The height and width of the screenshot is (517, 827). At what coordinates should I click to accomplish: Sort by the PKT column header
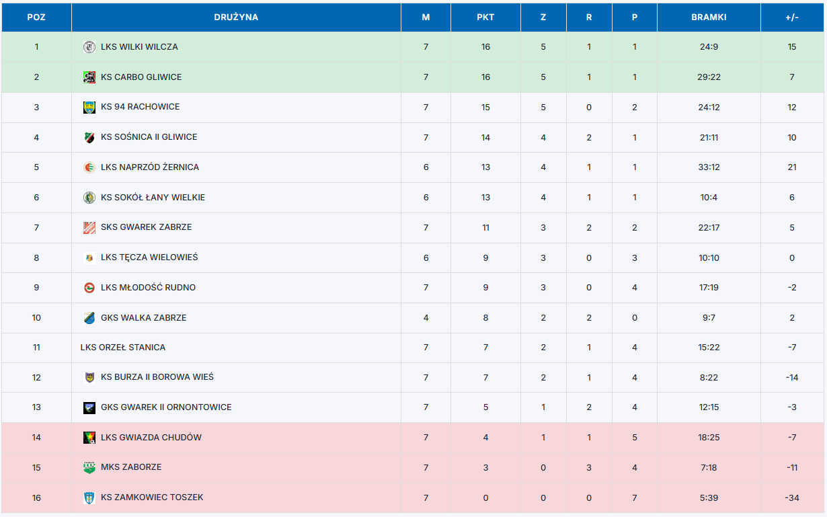[485, 17]
